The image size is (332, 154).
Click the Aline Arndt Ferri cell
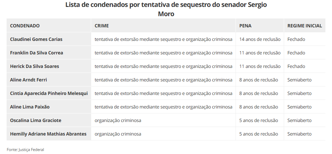point(28,80)
